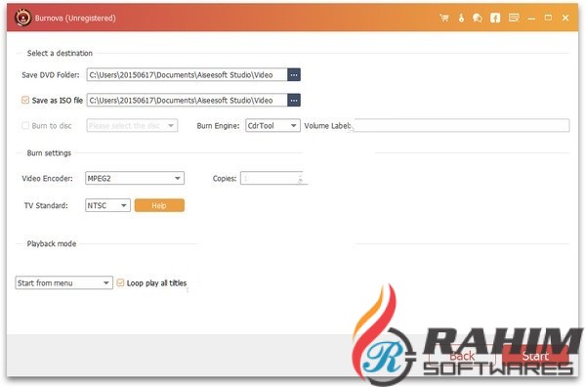Open the TV Standard NTSC dropdown
Image resolution: width=585 pixels, height=387 pixels.
click(107, 205)
